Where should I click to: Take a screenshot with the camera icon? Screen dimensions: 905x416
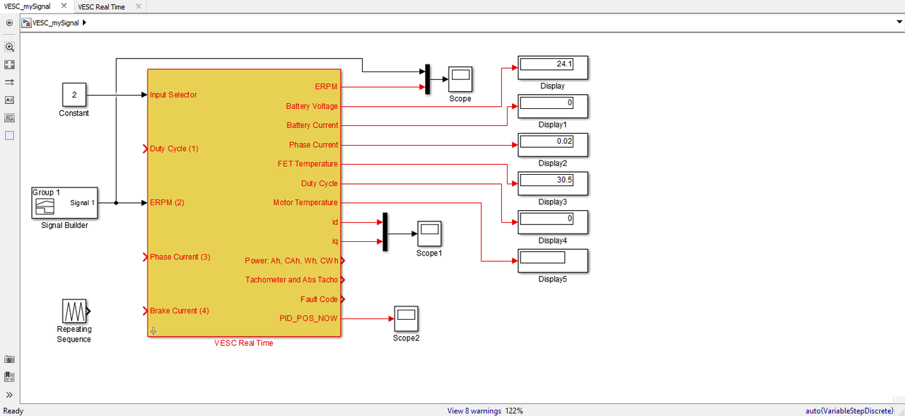point(9,359)
